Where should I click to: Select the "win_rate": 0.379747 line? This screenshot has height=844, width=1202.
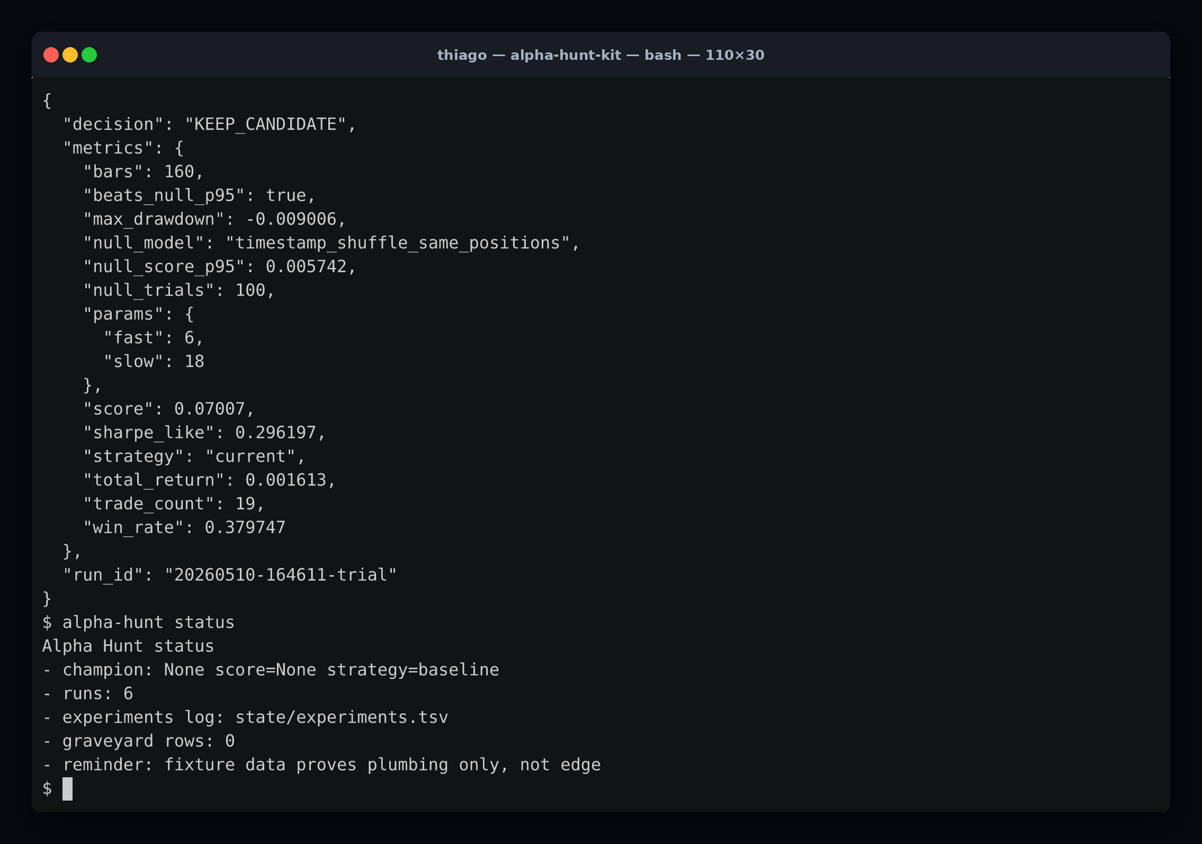coord(184,528)
